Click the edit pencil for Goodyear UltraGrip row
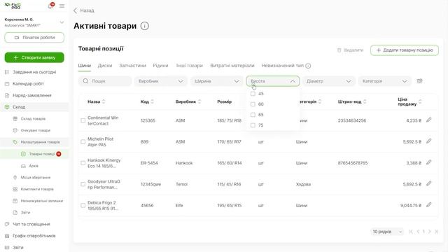 point(428,183)
